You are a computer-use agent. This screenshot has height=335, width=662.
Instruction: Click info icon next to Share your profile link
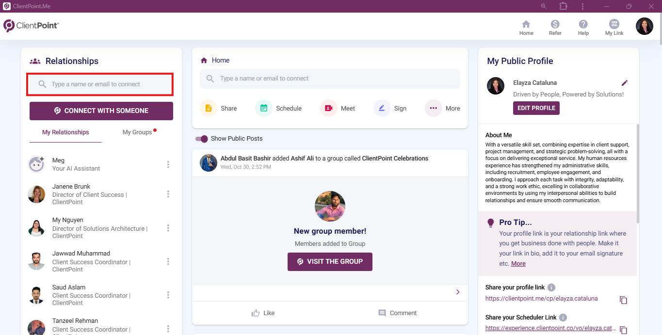pos(551,287)
